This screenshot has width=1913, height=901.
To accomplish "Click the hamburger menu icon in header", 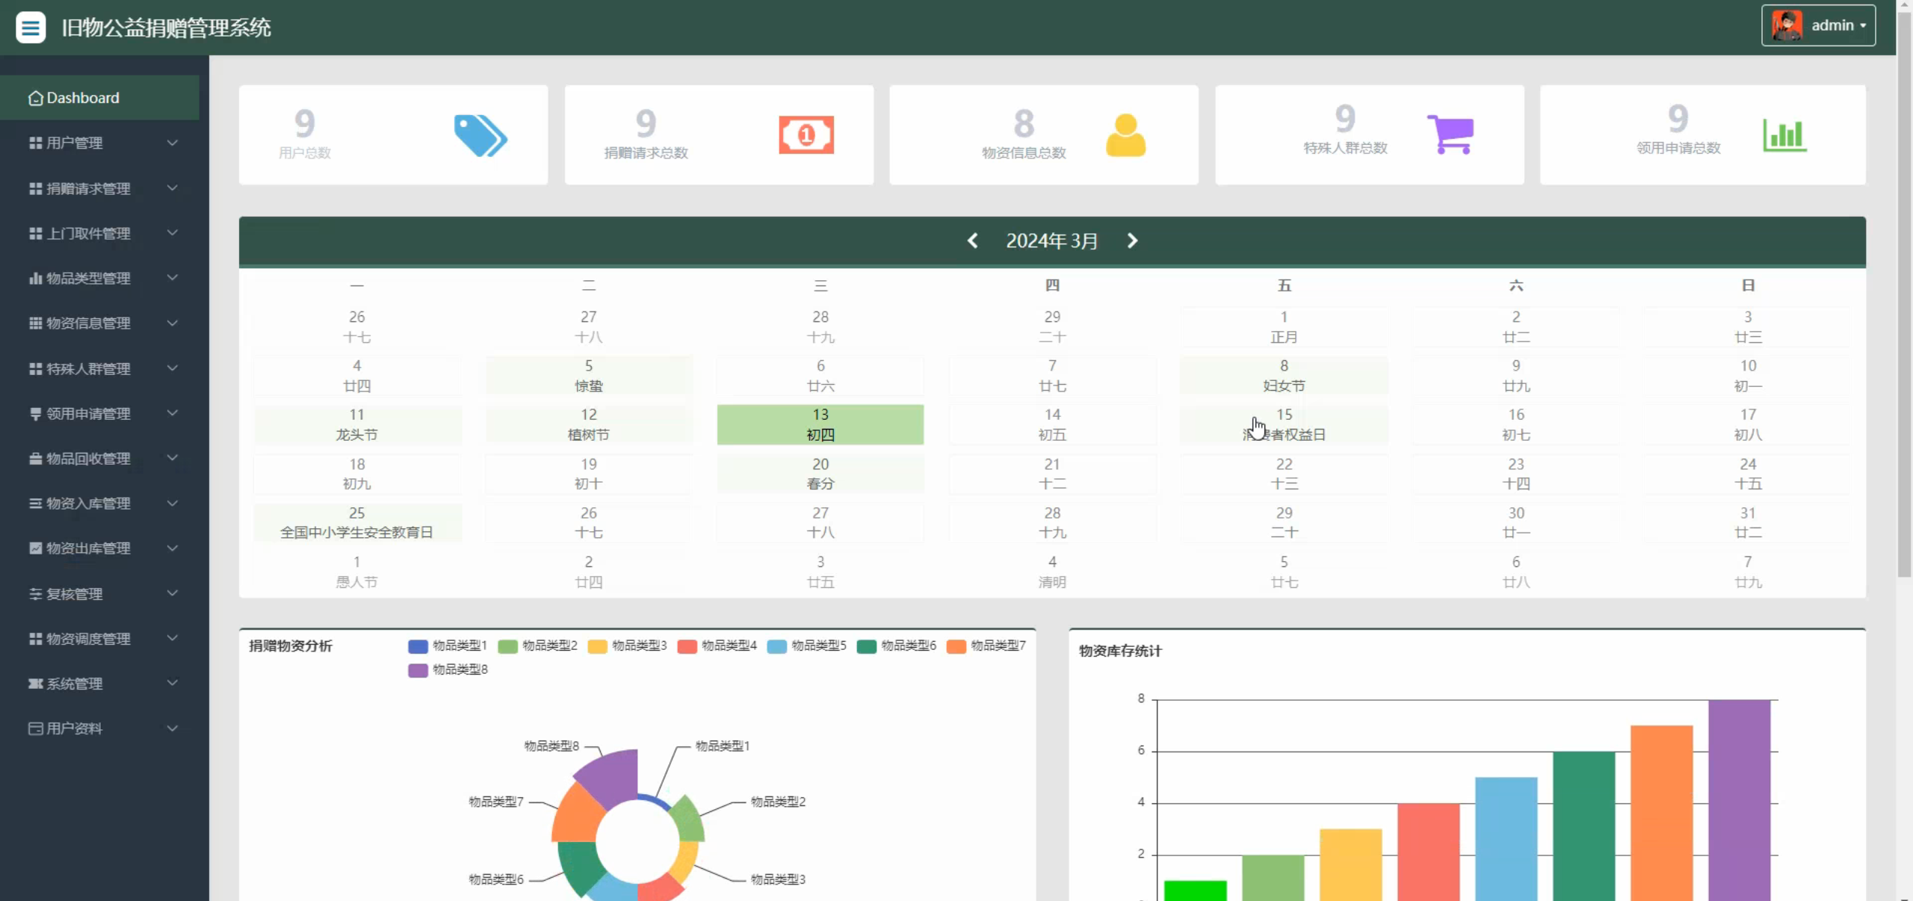I will coord(31,28).
